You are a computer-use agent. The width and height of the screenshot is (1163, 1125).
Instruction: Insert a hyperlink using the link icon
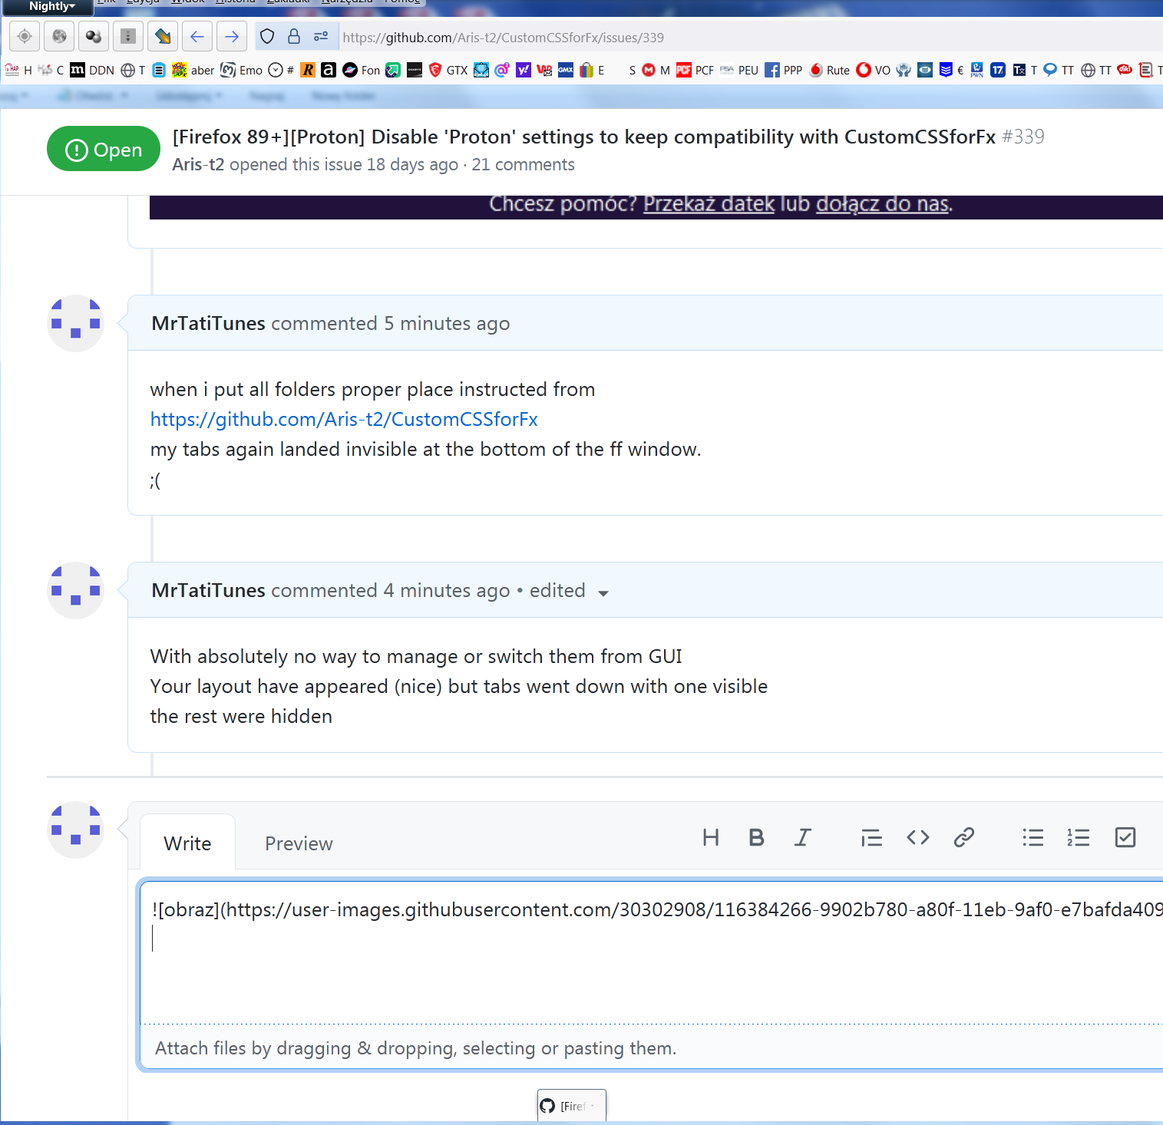pos(963,837)
